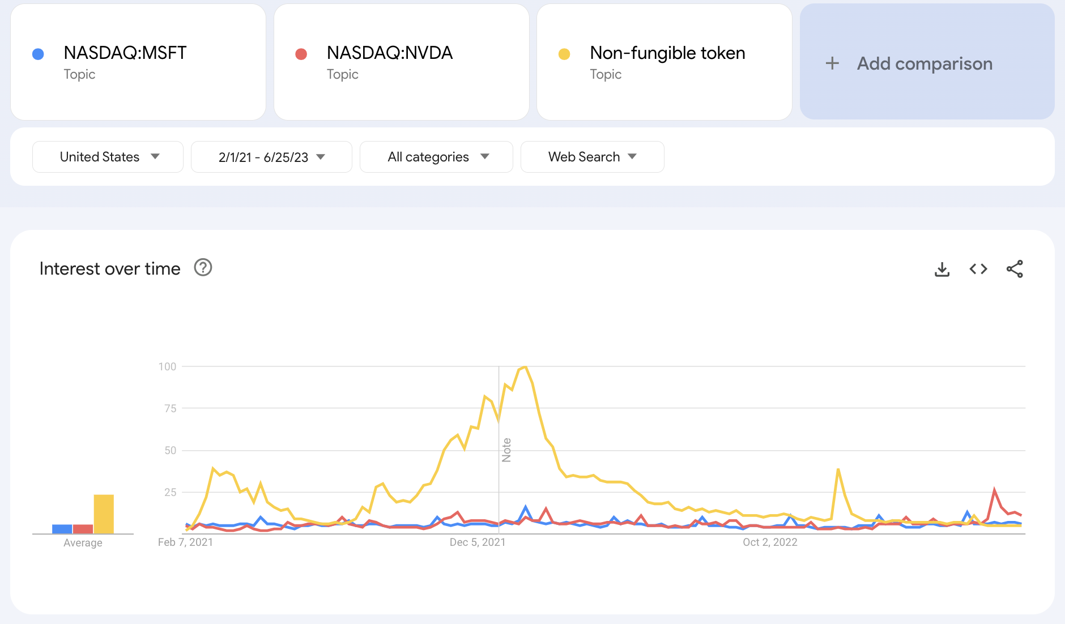
Task: Click the Dec 5, 2021 axis label
Action: (x=478, y=542)
